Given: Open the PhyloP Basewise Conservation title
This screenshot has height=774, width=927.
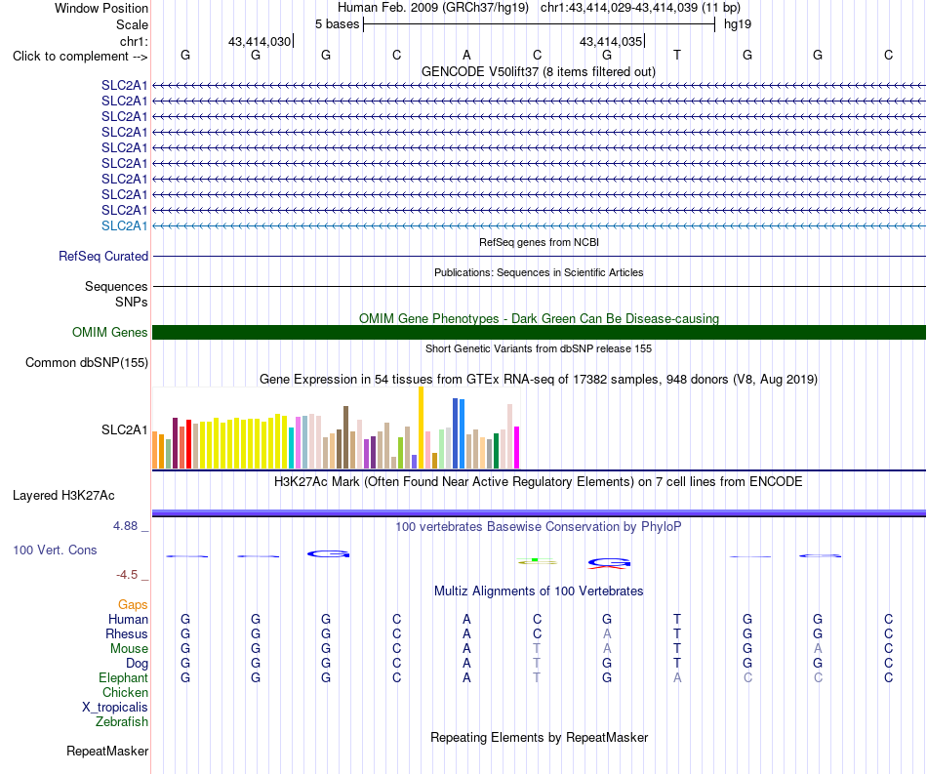Looking at the screenshot, I should (538, 527).
